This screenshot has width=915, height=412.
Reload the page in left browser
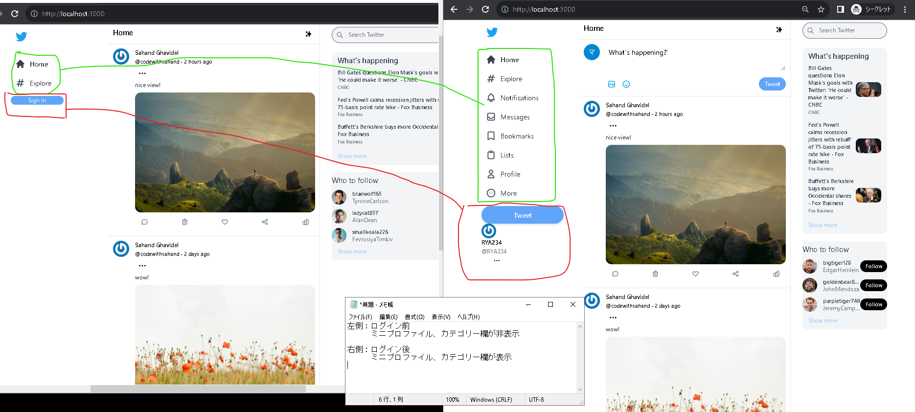click(15, 14)
